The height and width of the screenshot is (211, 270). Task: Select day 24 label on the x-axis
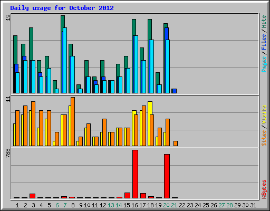point(198,205)
